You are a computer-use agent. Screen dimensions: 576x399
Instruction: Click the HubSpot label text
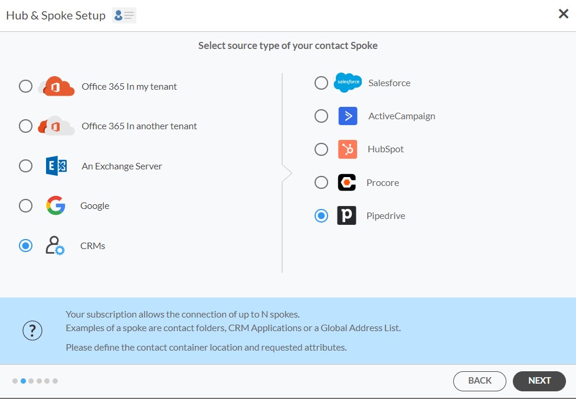point(386,149)
